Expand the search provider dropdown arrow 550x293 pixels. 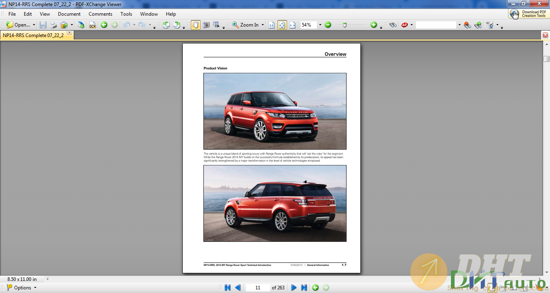(411, 25)
